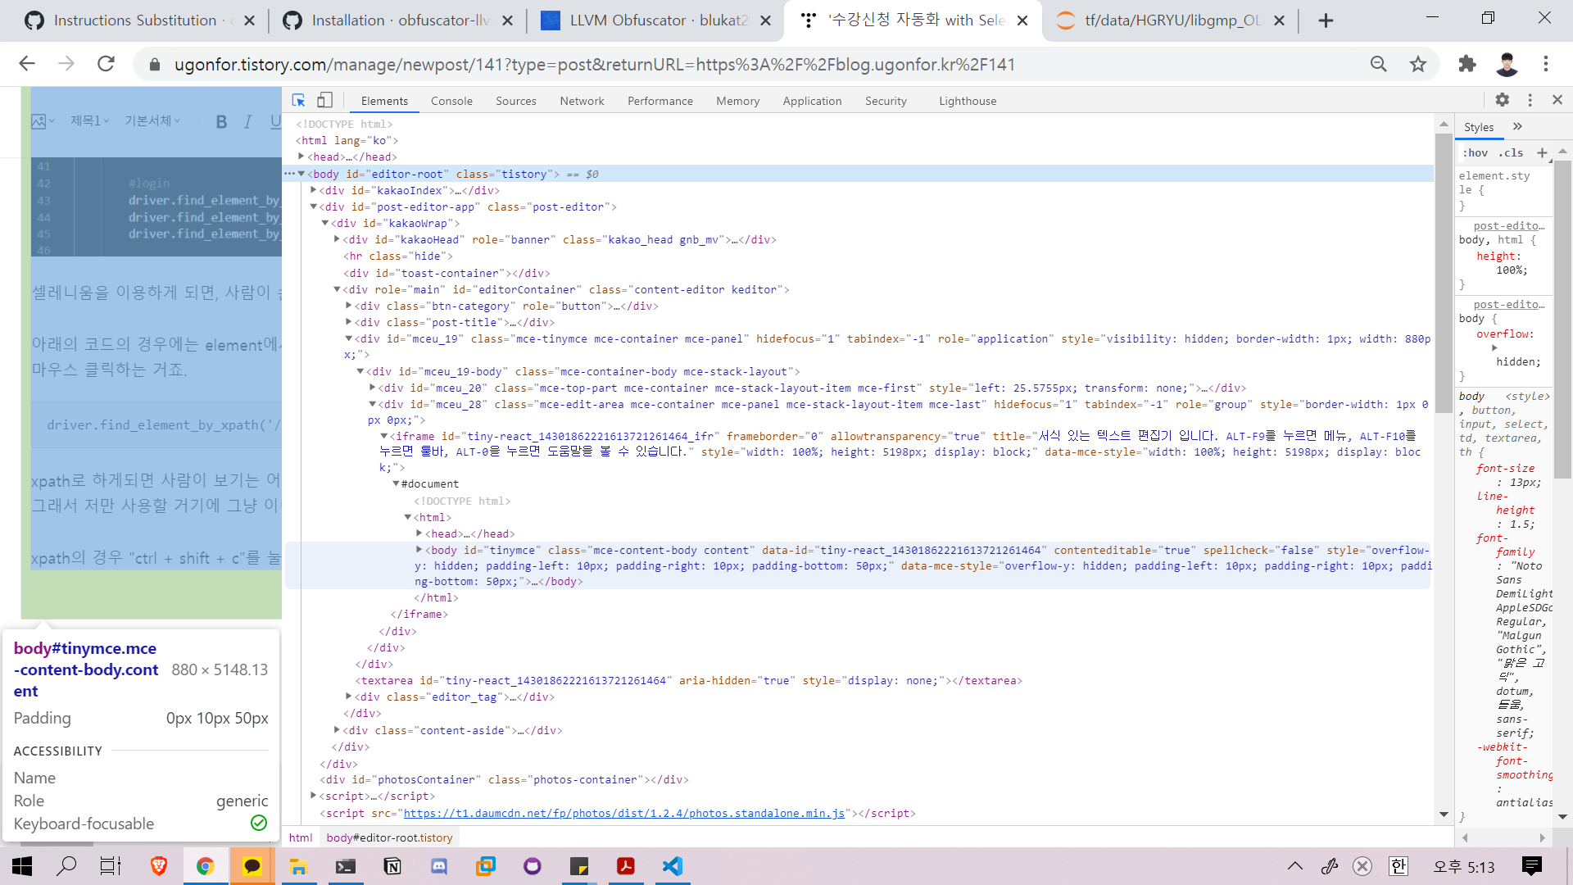This screenshot has height=885, width=1573.
Task: Toggle the :hov element state panel
Action: [1476, 152]
